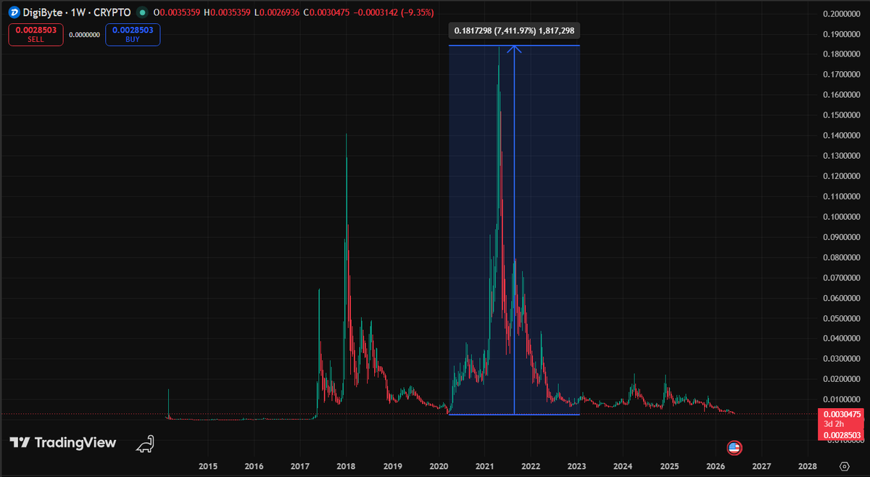Screen dimensions: 870x477
Task: Click the 0.0500000 price scale label
Action: (843, 318)
